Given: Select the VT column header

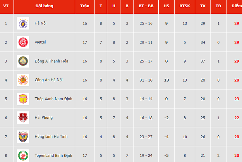Looking at the screenshot, I should pos(6,6).
